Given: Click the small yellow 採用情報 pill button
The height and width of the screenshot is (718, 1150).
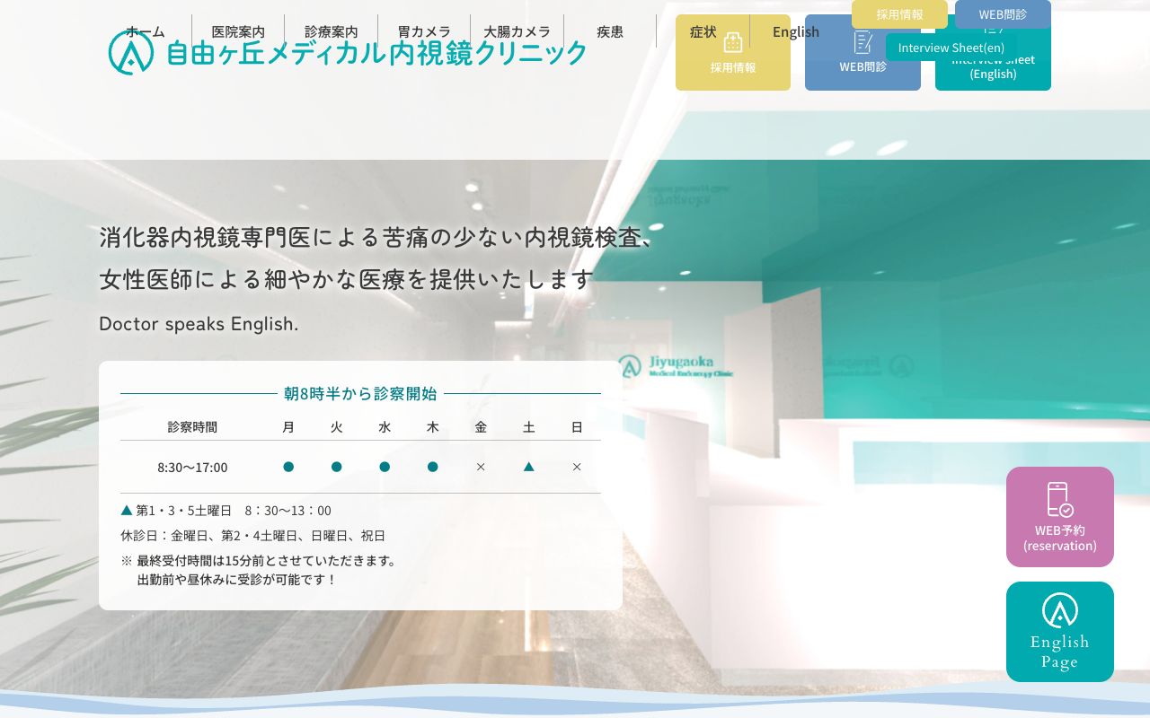Looking at the screenshot, I should pyautogui.click(x=899, y=14).
